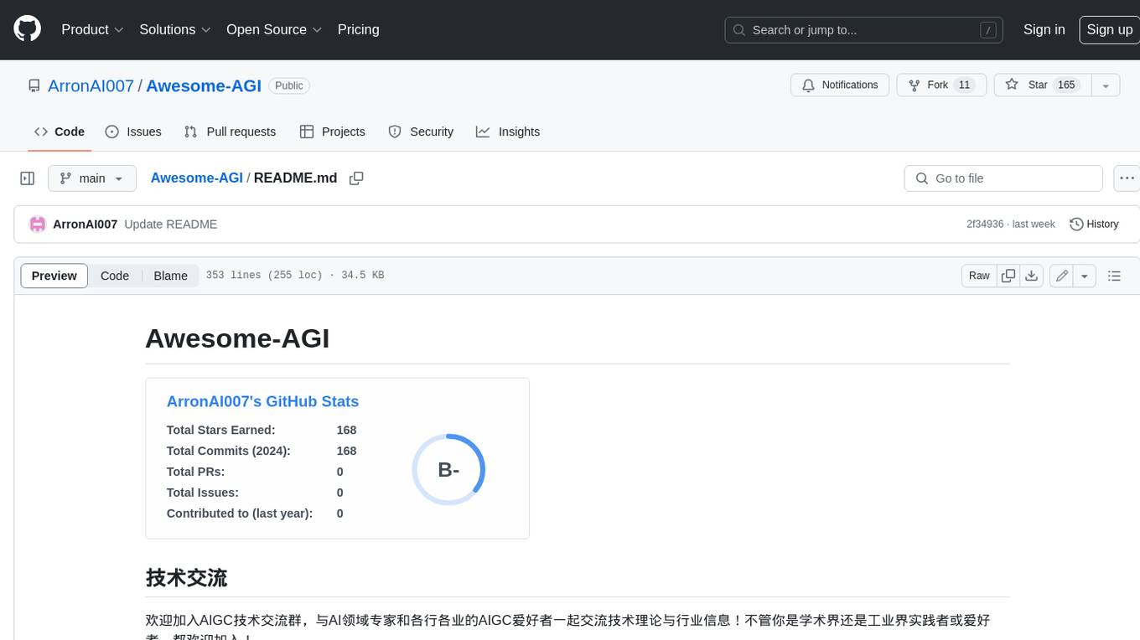Switch to the Projects tab
1140x640 pixels.
click(333, 132)
